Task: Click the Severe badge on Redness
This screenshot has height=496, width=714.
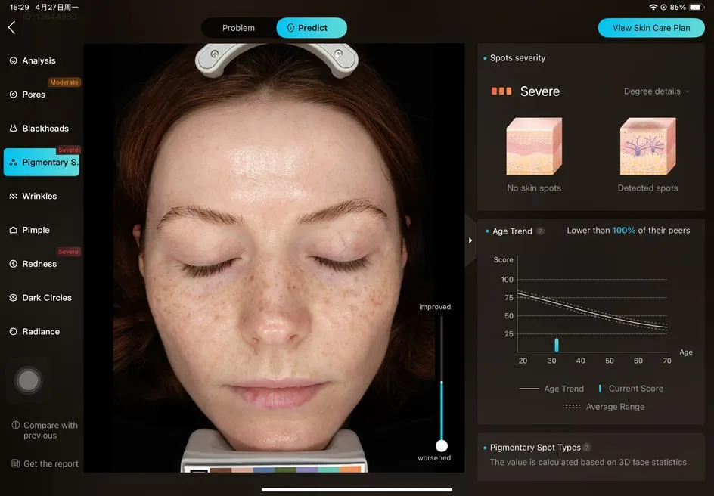Action: click(x=68, y=252)
